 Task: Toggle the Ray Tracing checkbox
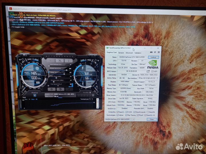click(126, 115)
